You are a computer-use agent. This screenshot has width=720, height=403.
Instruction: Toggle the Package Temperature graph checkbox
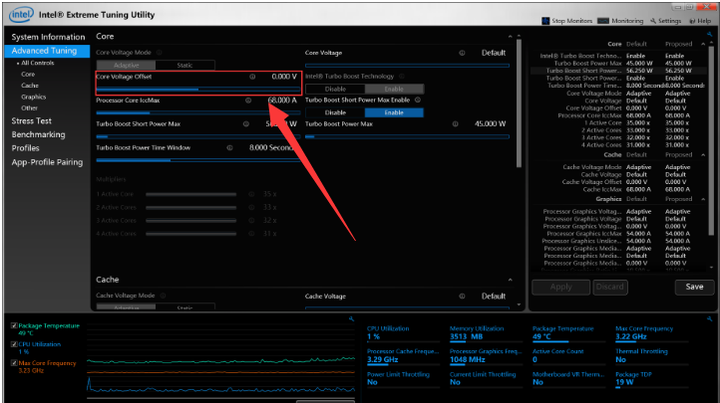click(x=14, y=325)
